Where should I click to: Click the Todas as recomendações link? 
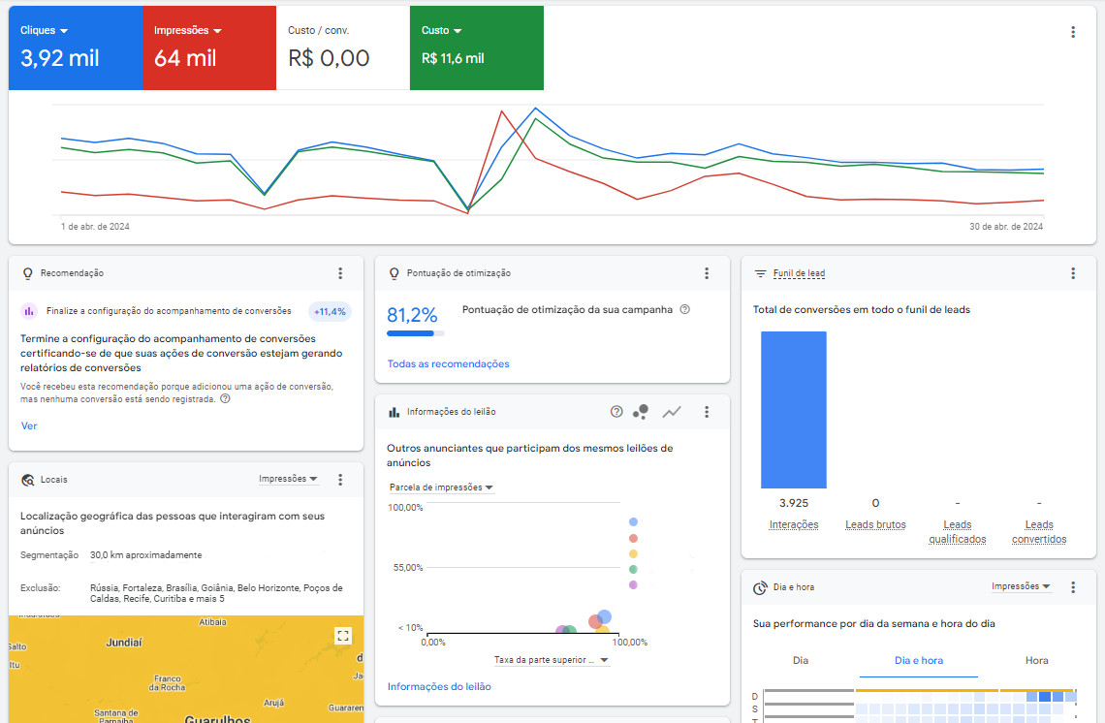coord(448,364)
